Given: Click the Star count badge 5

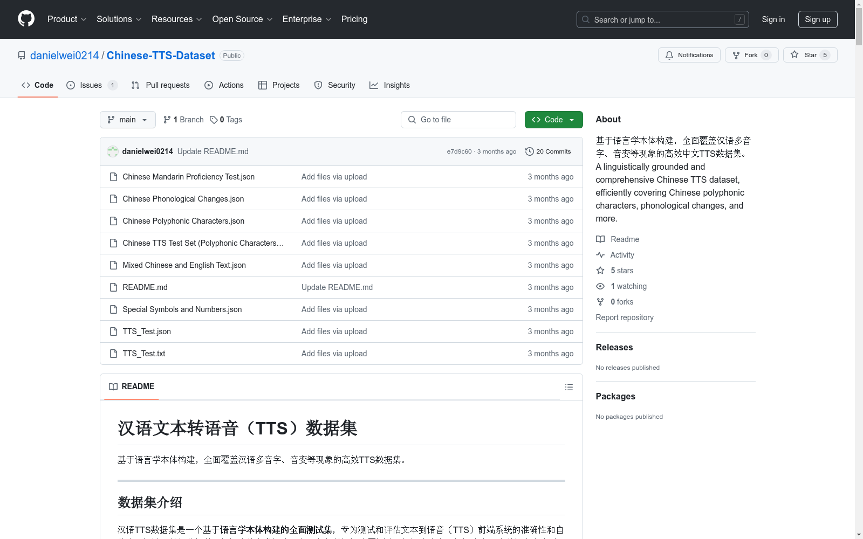Looking at the screenshot, I should click(x=825, y=55).
